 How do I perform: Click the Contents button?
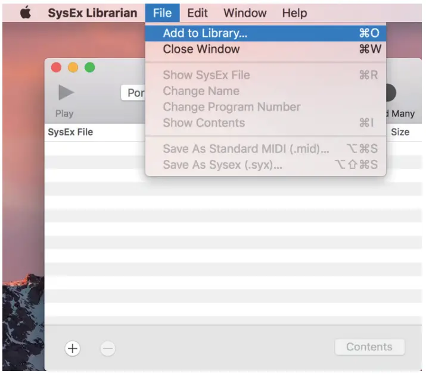click(369, 347)
